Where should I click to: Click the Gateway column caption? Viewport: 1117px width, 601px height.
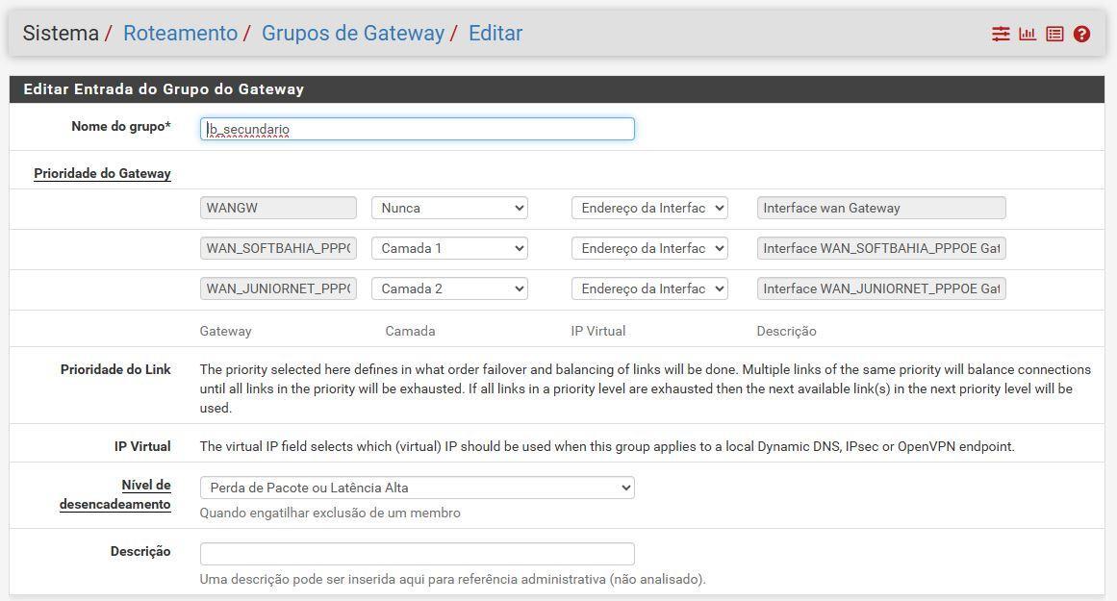225,331
